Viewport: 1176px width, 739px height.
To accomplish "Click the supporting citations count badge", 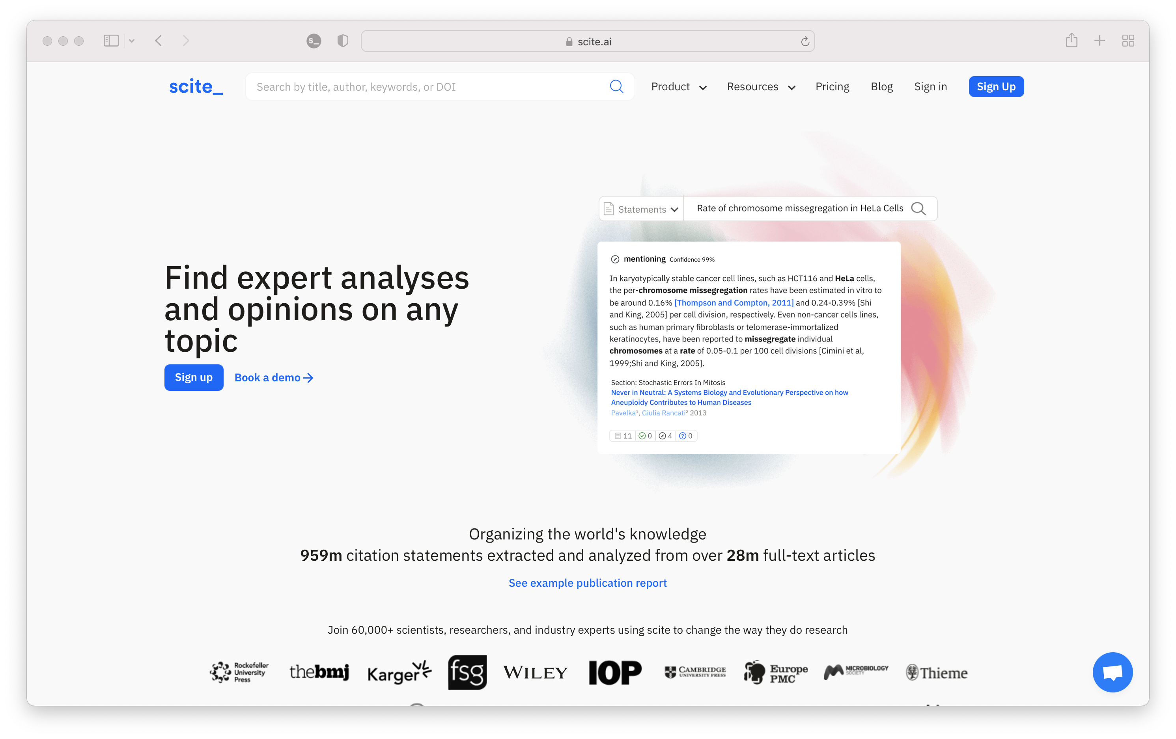I will [645, 436].
